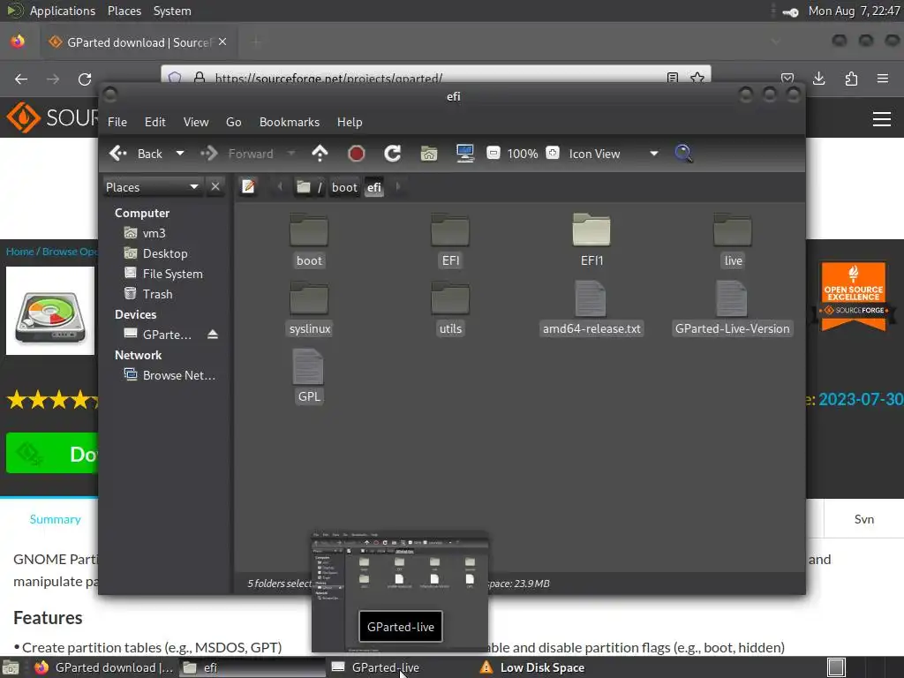Select the EFI folder icon
The height and width of the screenshot is (678, 904).
point(450,230)
